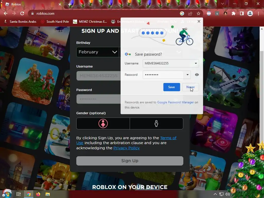Click the forward navigation arrow
Screen dimensions: 264x198
click(x=14, y=13)
